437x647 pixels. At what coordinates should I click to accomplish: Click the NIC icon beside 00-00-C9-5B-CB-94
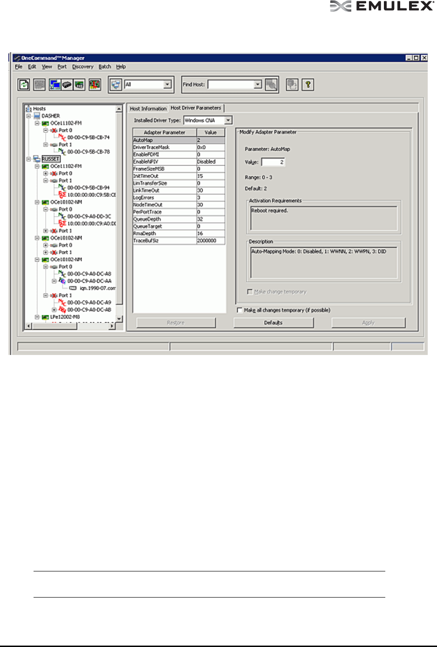pyautogui.click(x=62, y=188)
